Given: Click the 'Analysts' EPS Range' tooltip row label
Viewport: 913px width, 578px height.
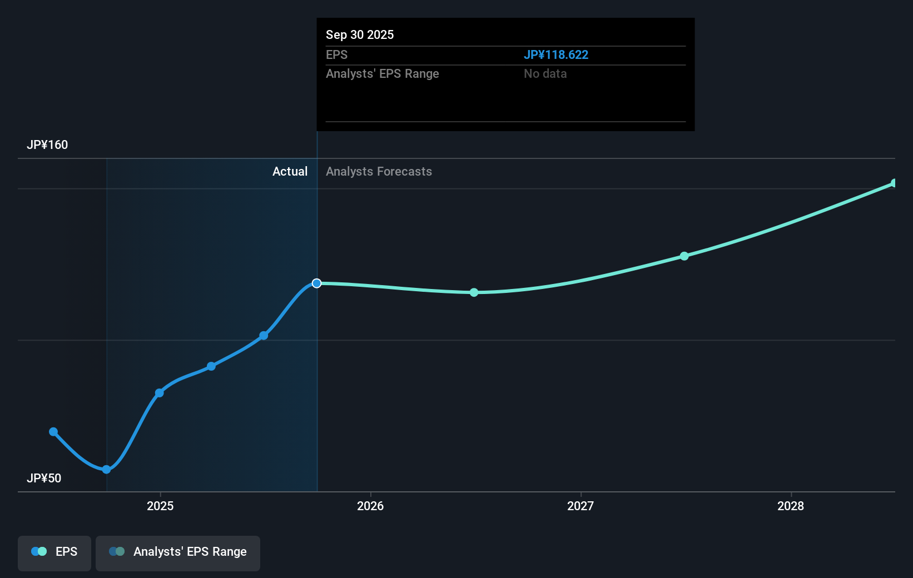Looking at the screenshot, I should click(x=383, y=74).
